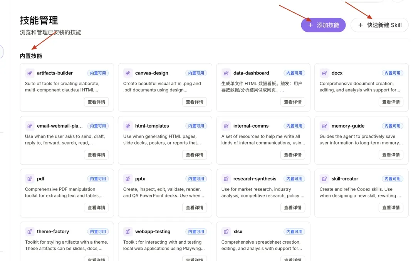Screen dimensions: 416x261
Task: Click 内置可用 badge on canvas-design
Action: pyautogui.click(x=196, y=73)
